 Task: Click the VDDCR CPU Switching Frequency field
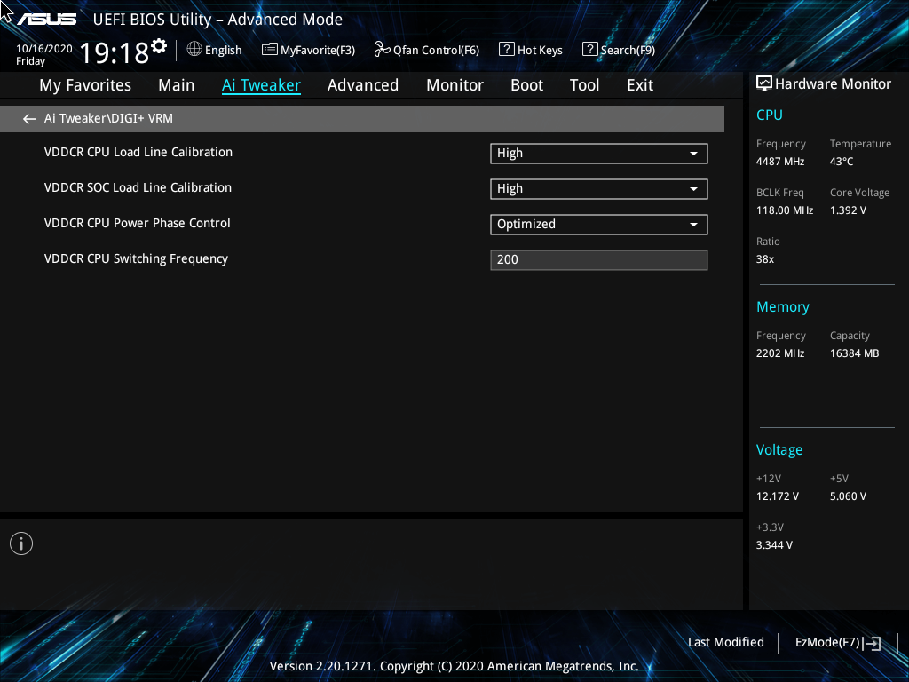(599, 260)
